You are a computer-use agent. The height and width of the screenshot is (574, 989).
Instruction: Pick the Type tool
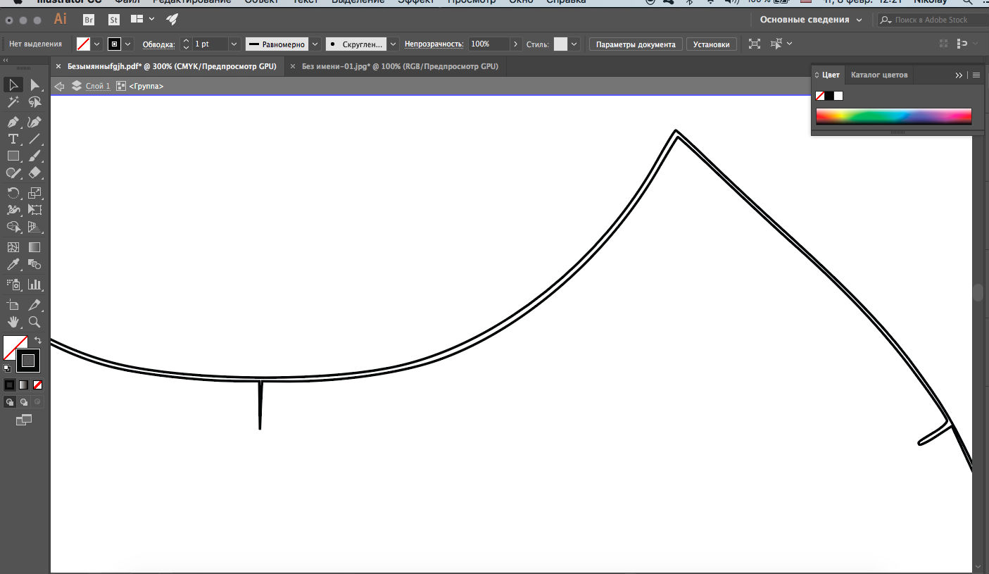pos(13,139)
